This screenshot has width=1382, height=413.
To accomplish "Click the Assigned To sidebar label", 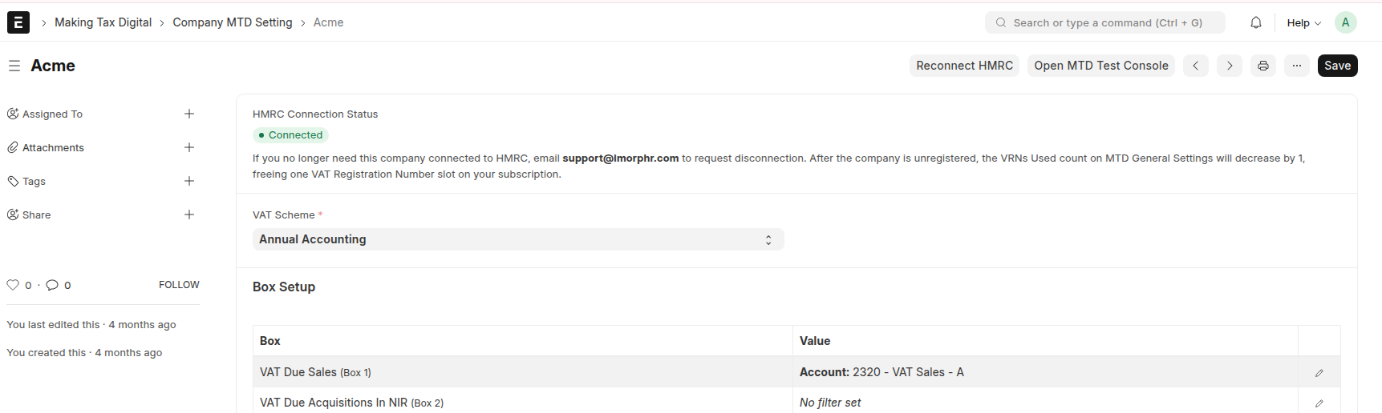I will [x=52, y=114].
